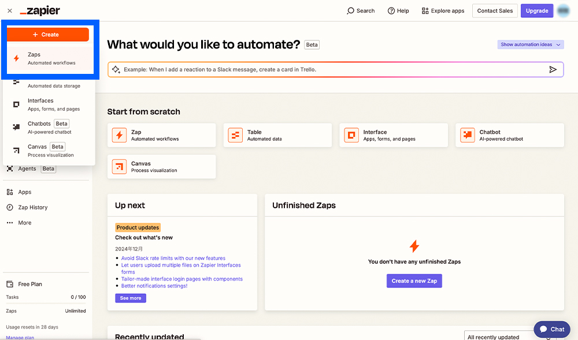Click the Search magnifier icon
The image size is (578, 340).
(x=350, y=10)
